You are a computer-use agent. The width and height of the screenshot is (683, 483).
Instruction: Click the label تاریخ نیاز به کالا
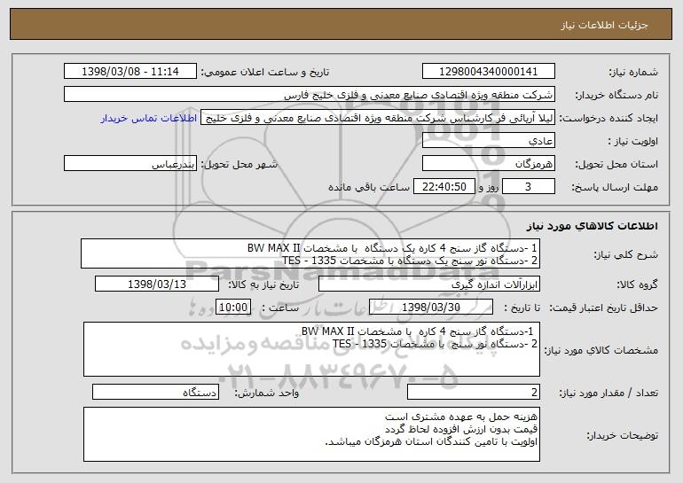[x=263, y=284]
